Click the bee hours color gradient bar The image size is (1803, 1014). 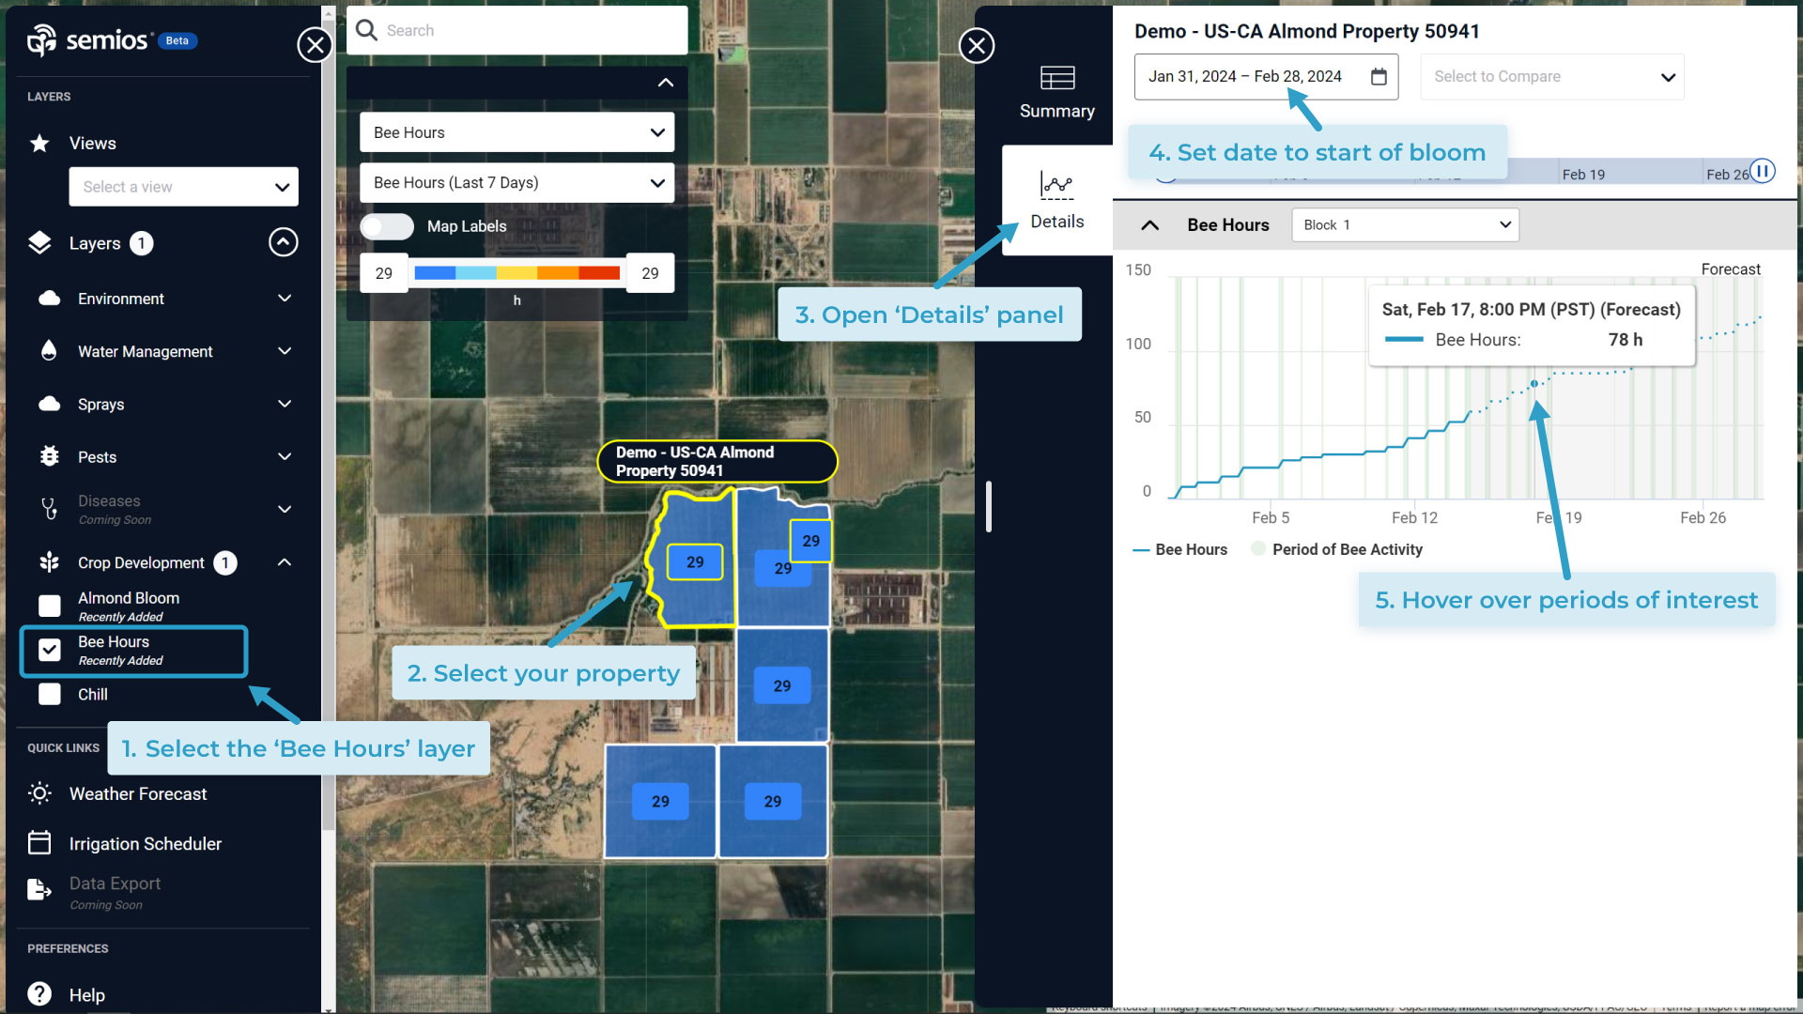pos(516,273)
